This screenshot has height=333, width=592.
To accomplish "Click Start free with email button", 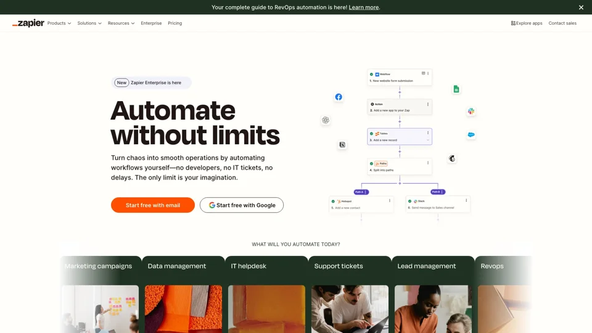I will 153,205.
